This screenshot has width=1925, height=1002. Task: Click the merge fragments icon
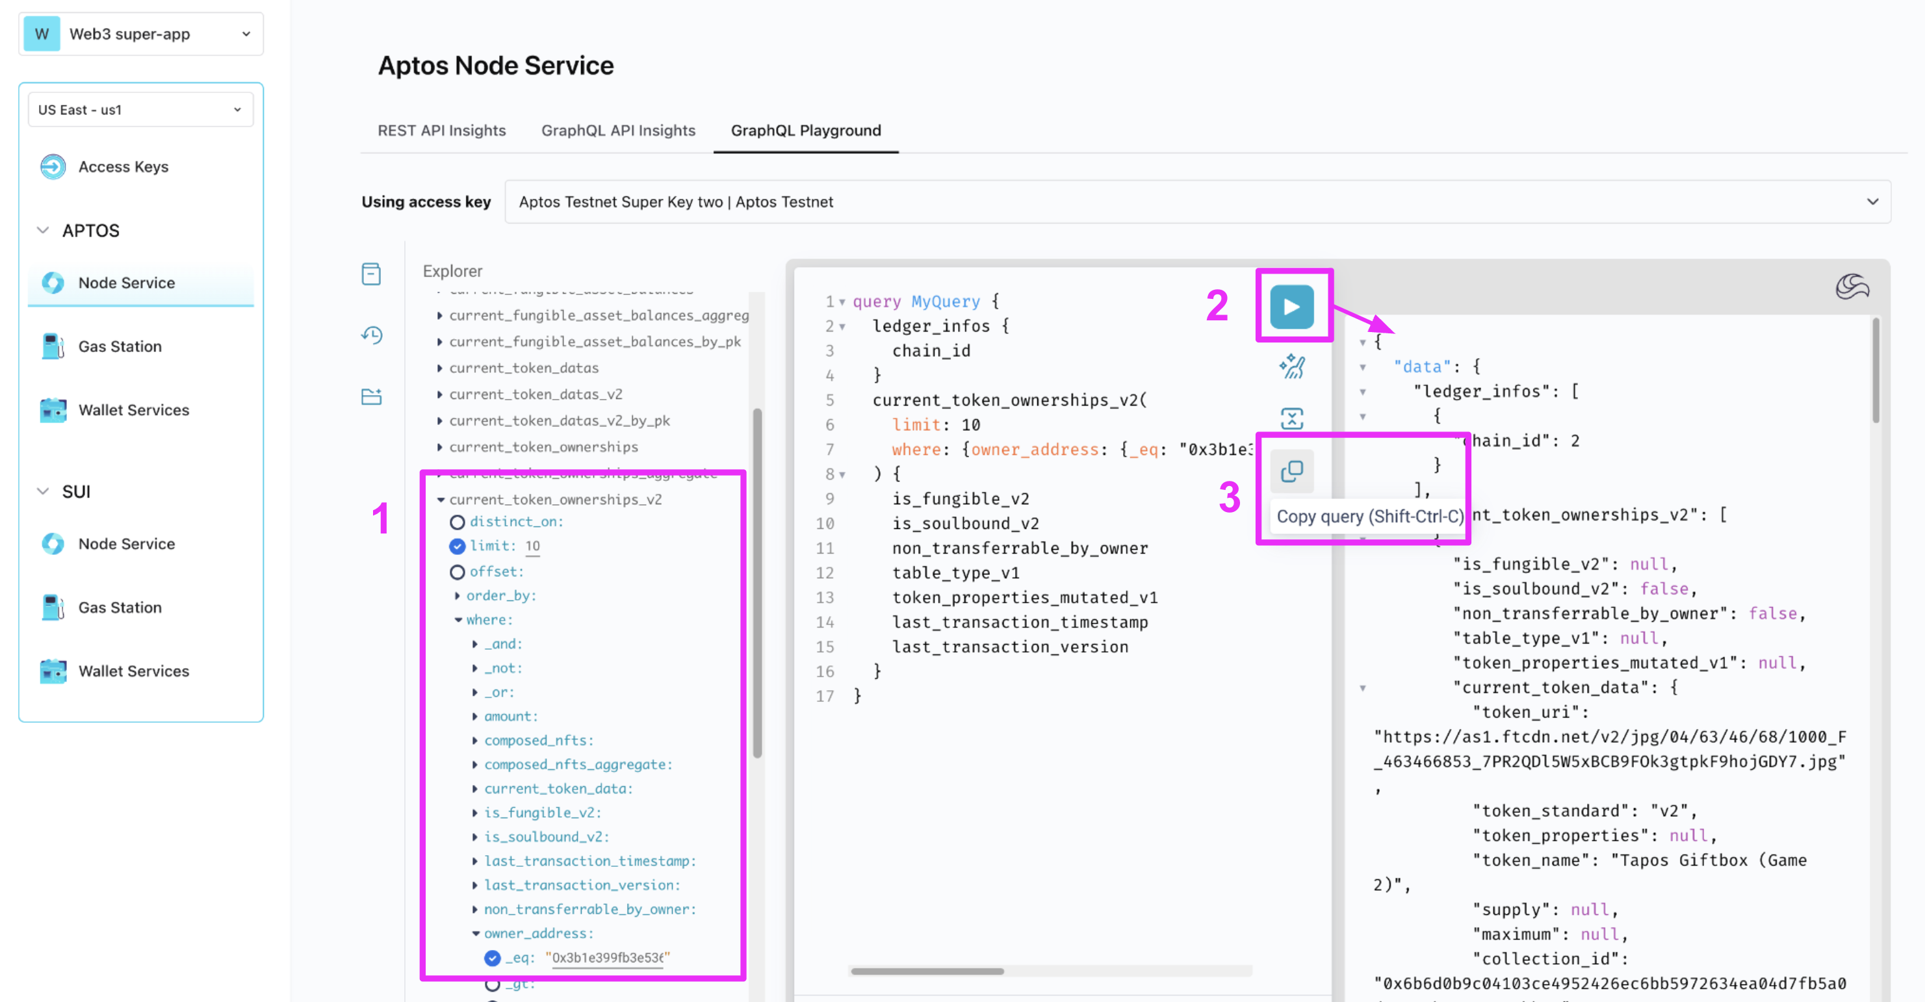pyautogui.click(x=1291, y=418)
